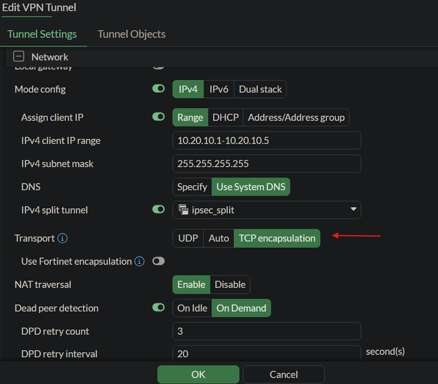Viewport: 438px width, 384px height.
Task: Disable the IPv4 split tunnel switch
Action: [158, 209]
